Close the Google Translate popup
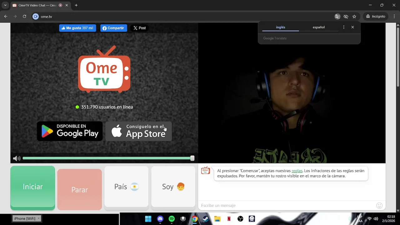This screenshot has width=400, height=225. [352, 27]
